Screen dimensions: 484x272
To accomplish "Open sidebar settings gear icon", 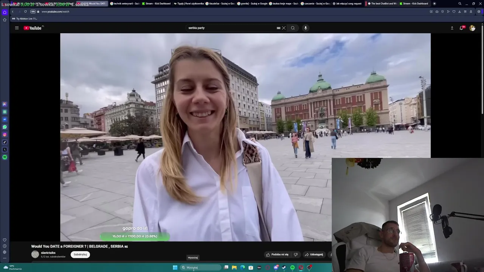I will pos(5,252).
